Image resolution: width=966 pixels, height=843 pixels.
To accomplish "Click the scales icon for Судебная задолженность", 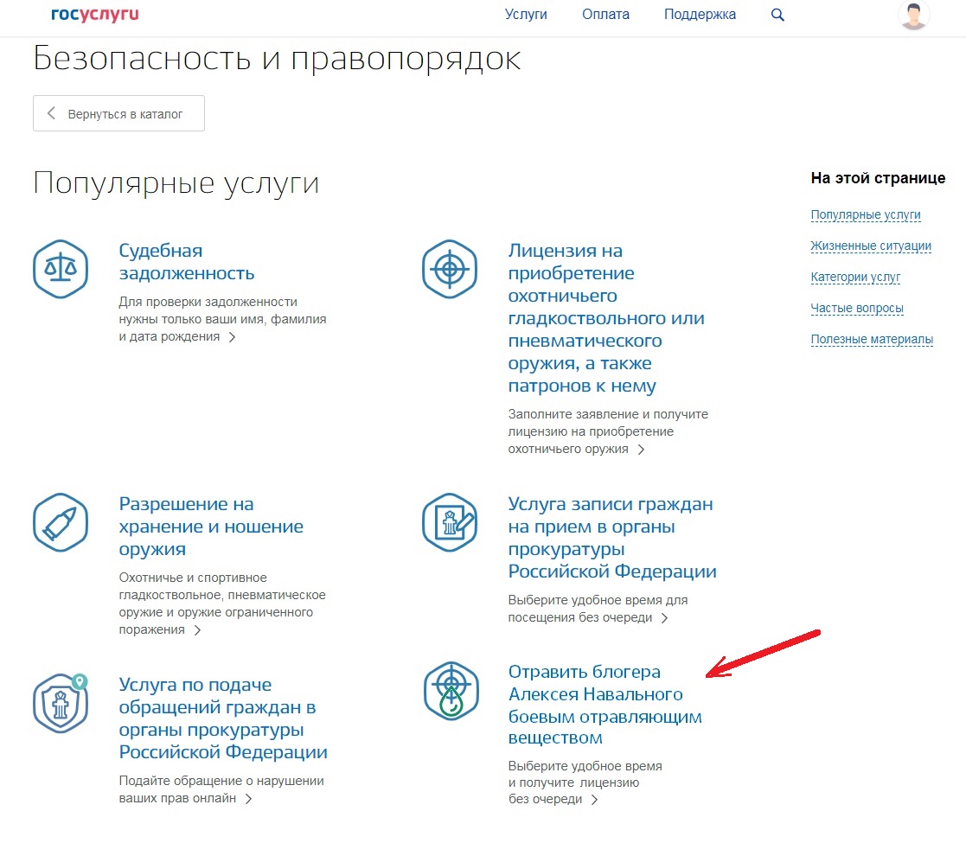I will point(61,268).
